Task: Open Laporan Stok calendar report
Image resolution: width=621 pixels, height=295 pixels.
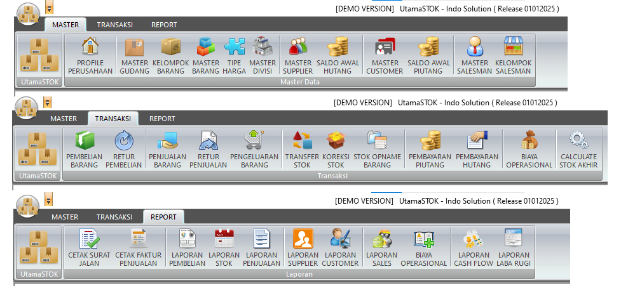Action: click(224, 248)
